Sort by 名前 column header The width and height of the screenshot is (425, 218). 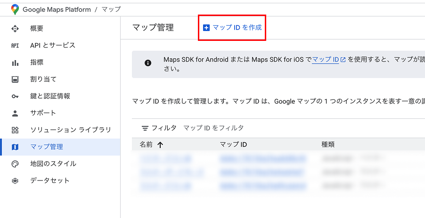point(146,145)
